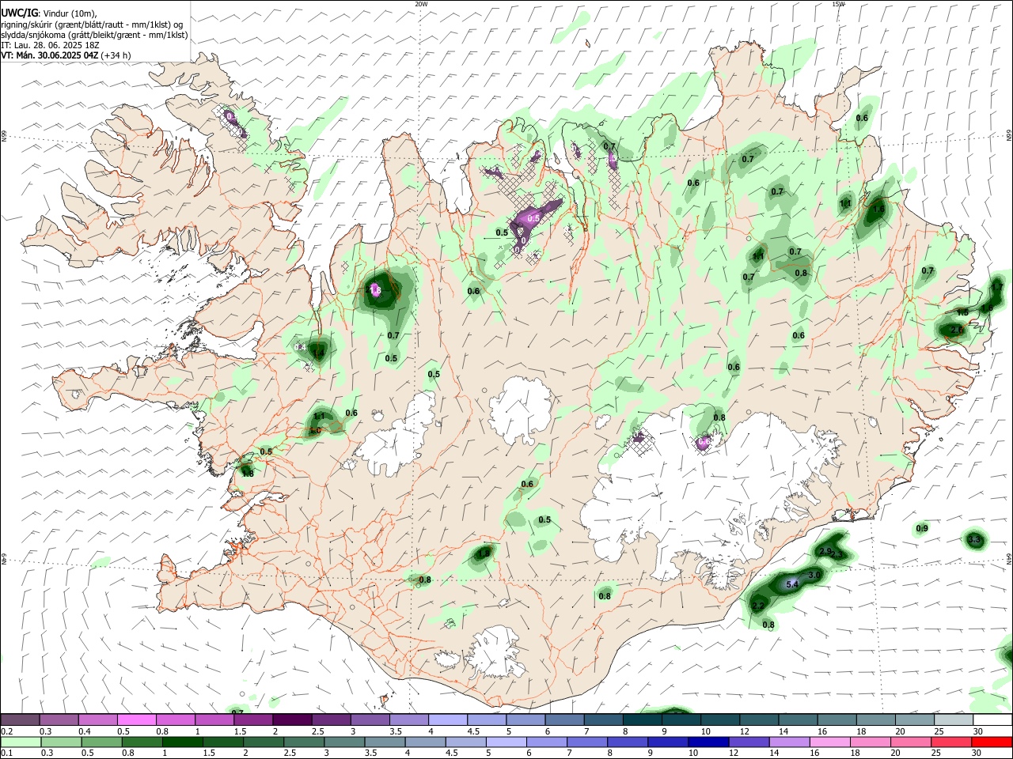Click the 15W longitude label
The image size is (1013, 759).
[x=838, y=4]
